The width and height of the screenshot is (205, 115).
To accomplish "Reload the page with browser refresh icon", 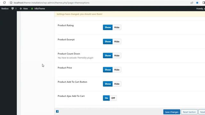I will tap(4, 3).
